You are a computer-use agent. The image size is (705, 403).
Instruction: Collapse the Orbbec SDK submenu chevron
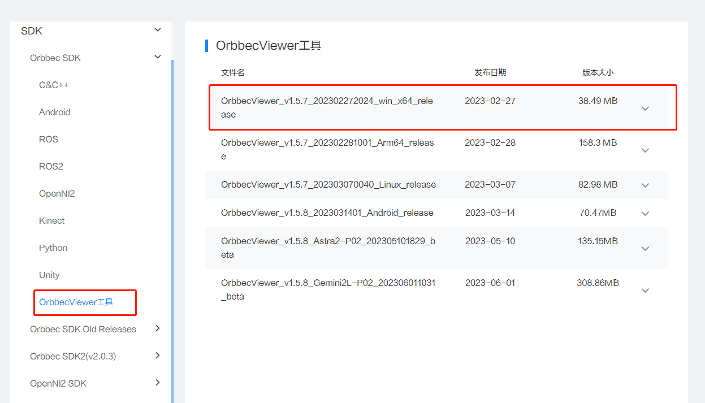158,57
